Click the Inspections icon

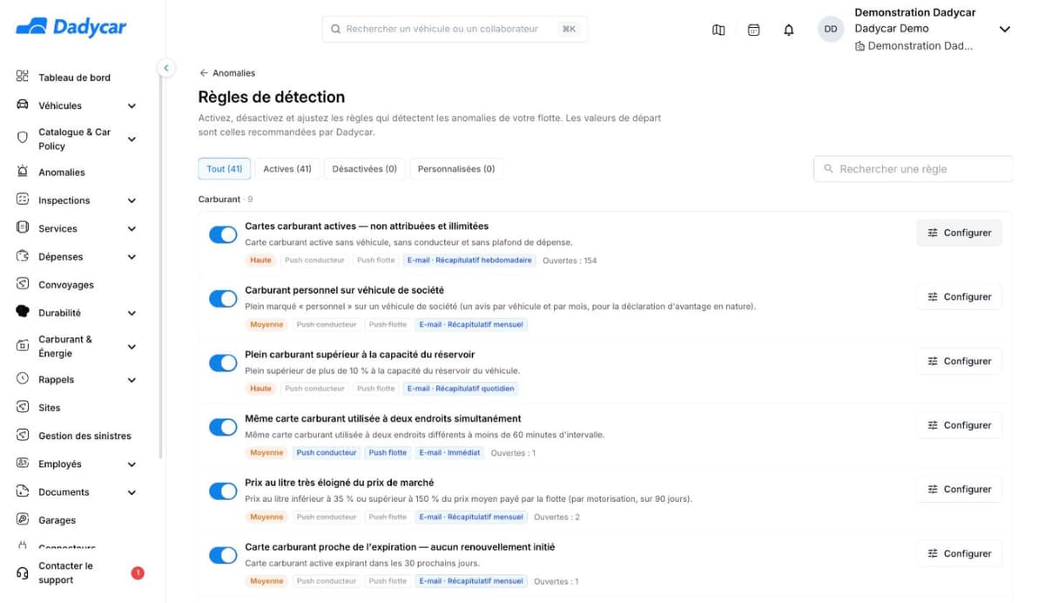pyautogui.click(x=23, y=200)
